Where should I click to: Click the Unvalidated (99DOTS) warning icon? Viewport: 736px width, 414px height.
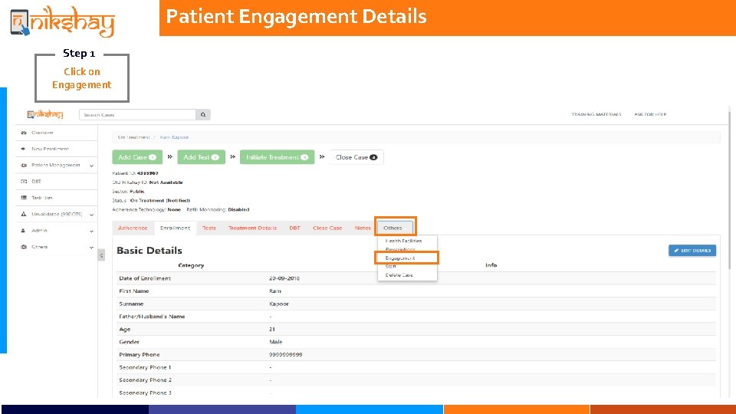[x=24, y=214]
